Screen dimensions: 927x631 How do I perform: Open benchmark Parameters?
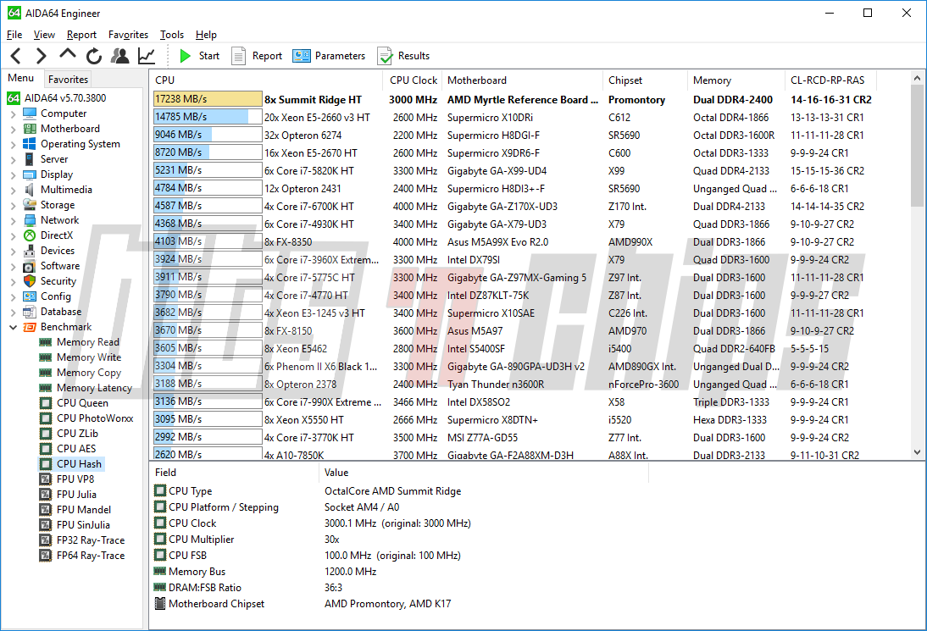329,56
